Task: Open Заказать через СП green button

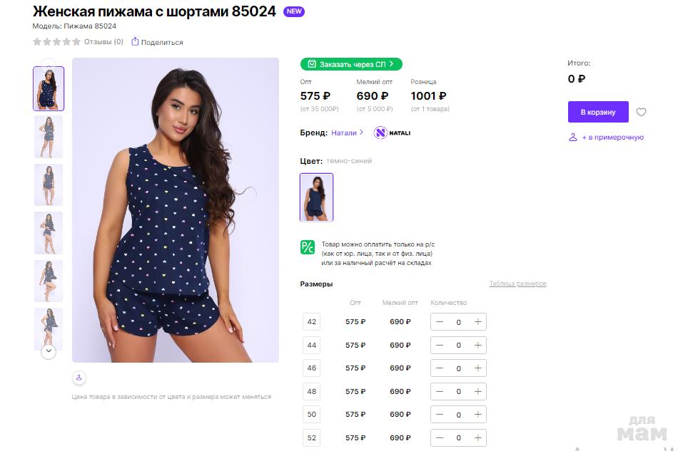Action: [351, 64]
